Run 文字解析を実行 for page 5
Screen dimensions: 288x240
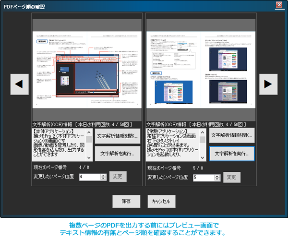coord(232,154)
